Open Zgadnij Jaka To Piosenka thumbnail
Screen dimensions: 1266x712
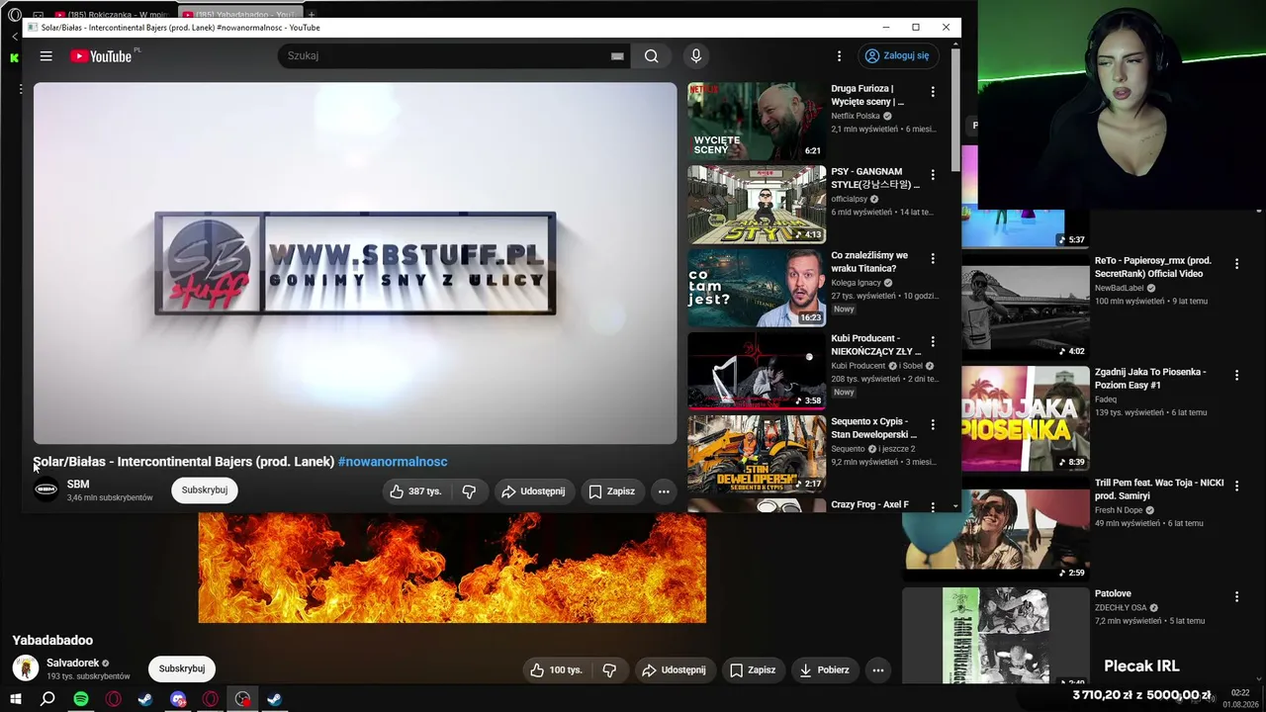tap(1026, 418)
